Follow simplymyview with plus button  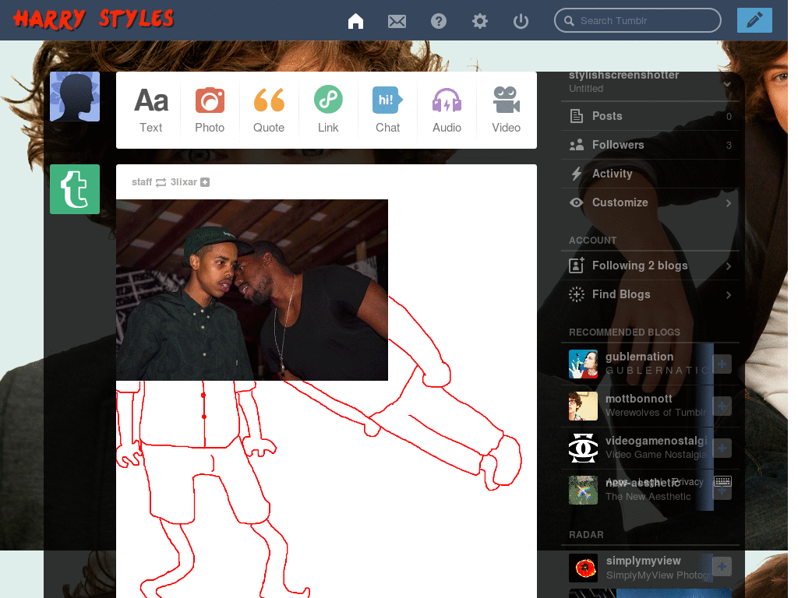click(x=722, y=567)
